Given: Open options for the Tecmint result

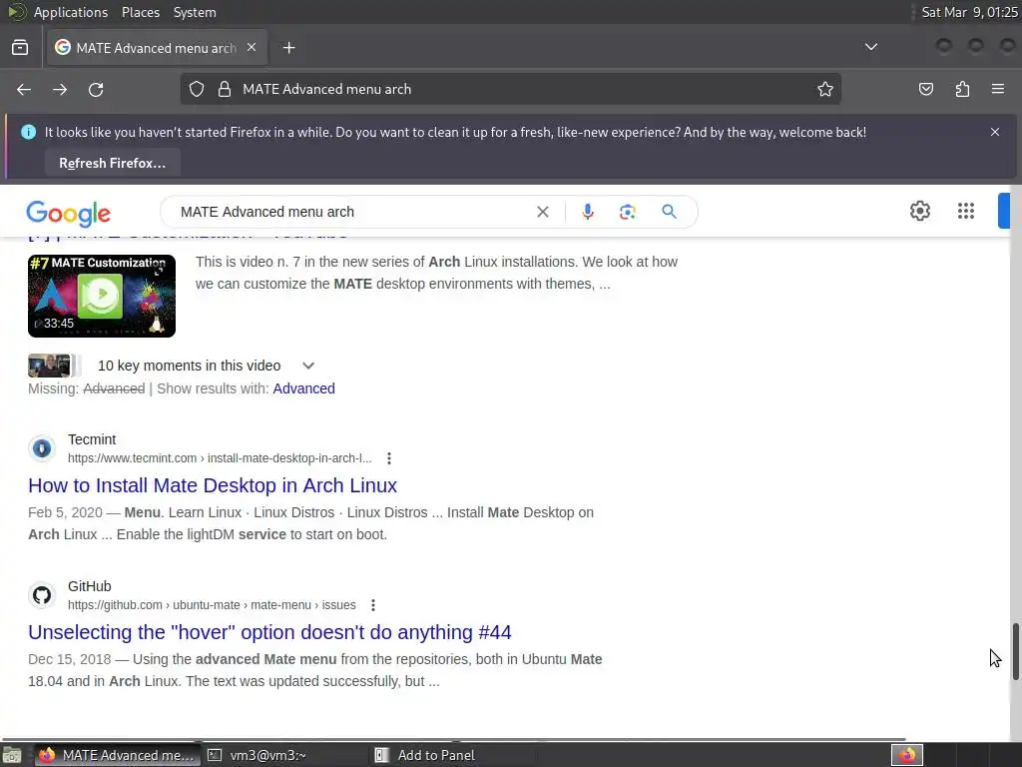Looking at the screenshot, I should tap(389, 458).
